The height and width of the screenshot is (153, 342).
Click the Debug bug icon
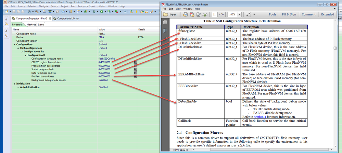pos(94,12)
